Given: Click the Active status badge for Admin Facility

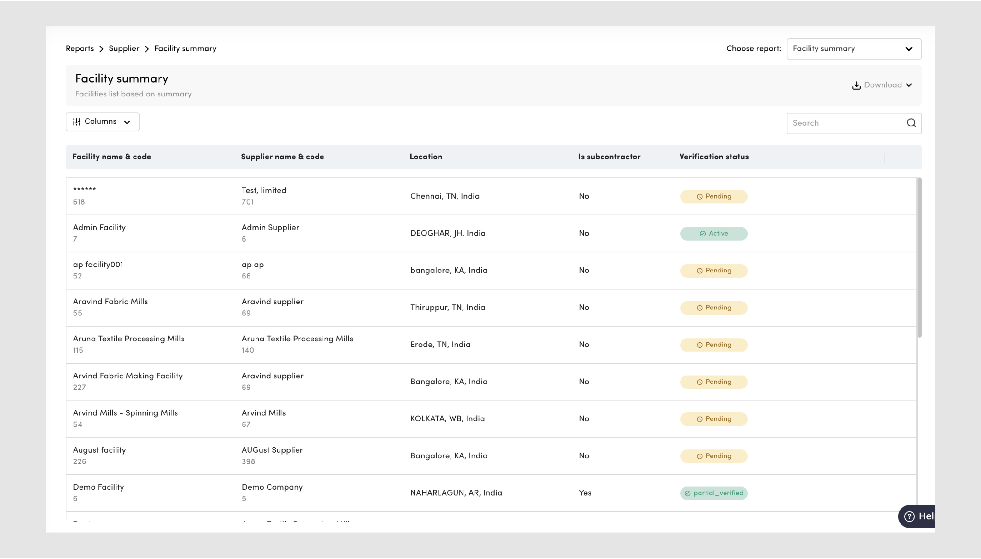Looking at the screenshot, I should click(714, 233).
